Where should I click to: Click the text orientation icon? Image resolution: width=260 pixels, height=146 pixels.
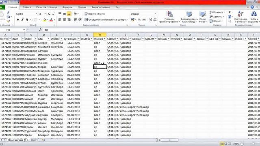[x=76, y=14]
